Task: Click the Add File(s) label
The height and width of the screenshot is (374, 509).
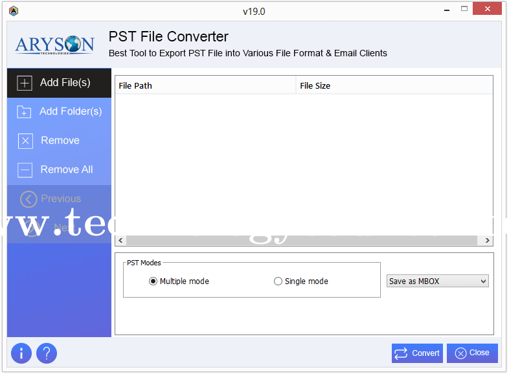Action: (x=65, y=83)
